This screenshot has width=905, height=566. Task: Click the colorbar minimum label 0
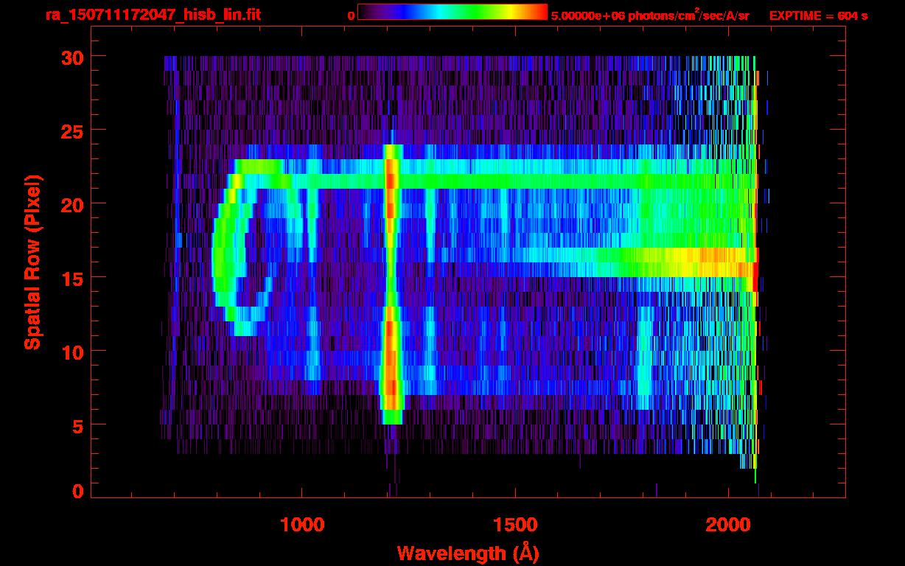351,15
